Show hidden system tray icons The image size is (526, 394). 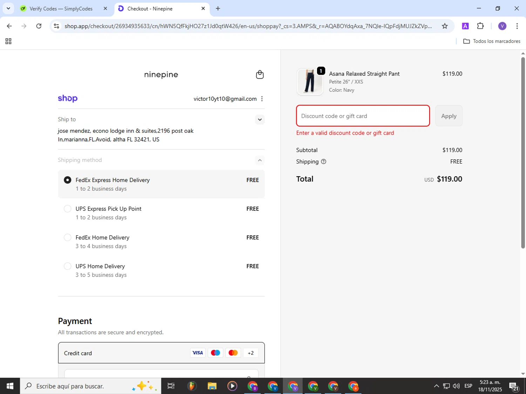pos(436,386)
